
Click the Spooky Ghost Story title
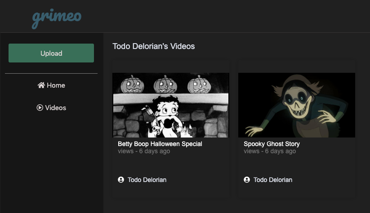(272, 144)
